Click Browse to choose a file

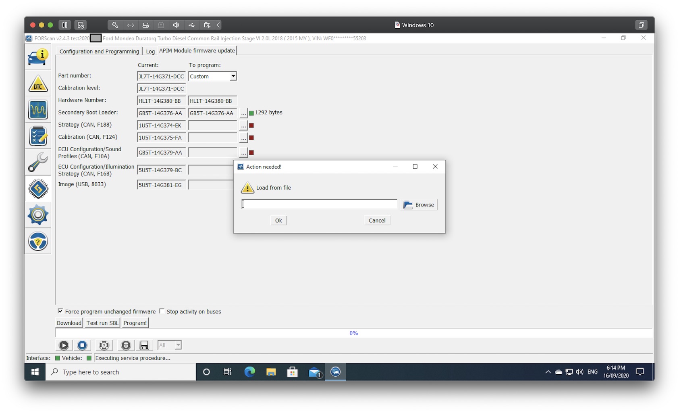pos(419,205)
